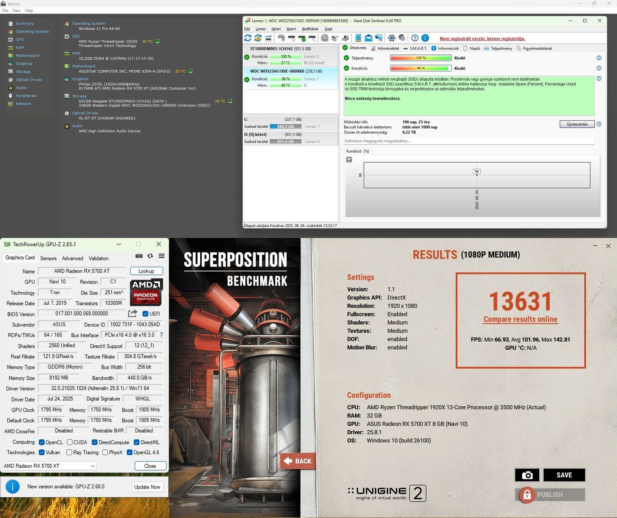Select Motherboard in Speccy sidebar
Viewport: 617px width, 518px height.
coord(27,55)
